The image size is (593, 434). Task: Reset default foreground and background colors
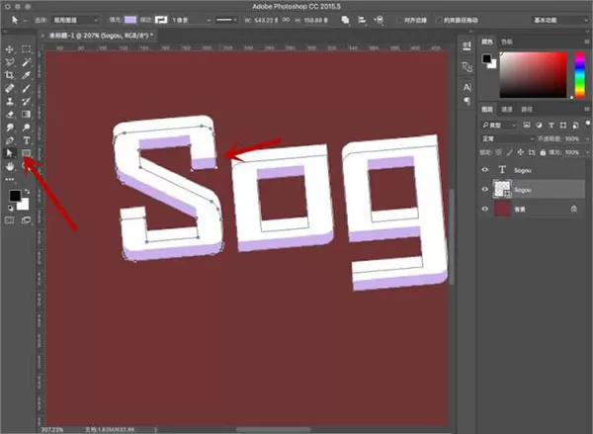tap(10, 208)
